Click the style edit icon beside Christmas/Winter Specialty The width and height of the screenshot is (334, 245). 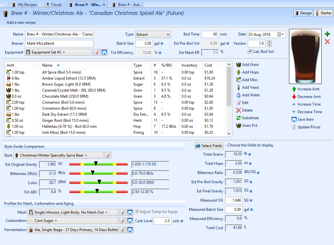pyautogui.click(x=108, y=155)
